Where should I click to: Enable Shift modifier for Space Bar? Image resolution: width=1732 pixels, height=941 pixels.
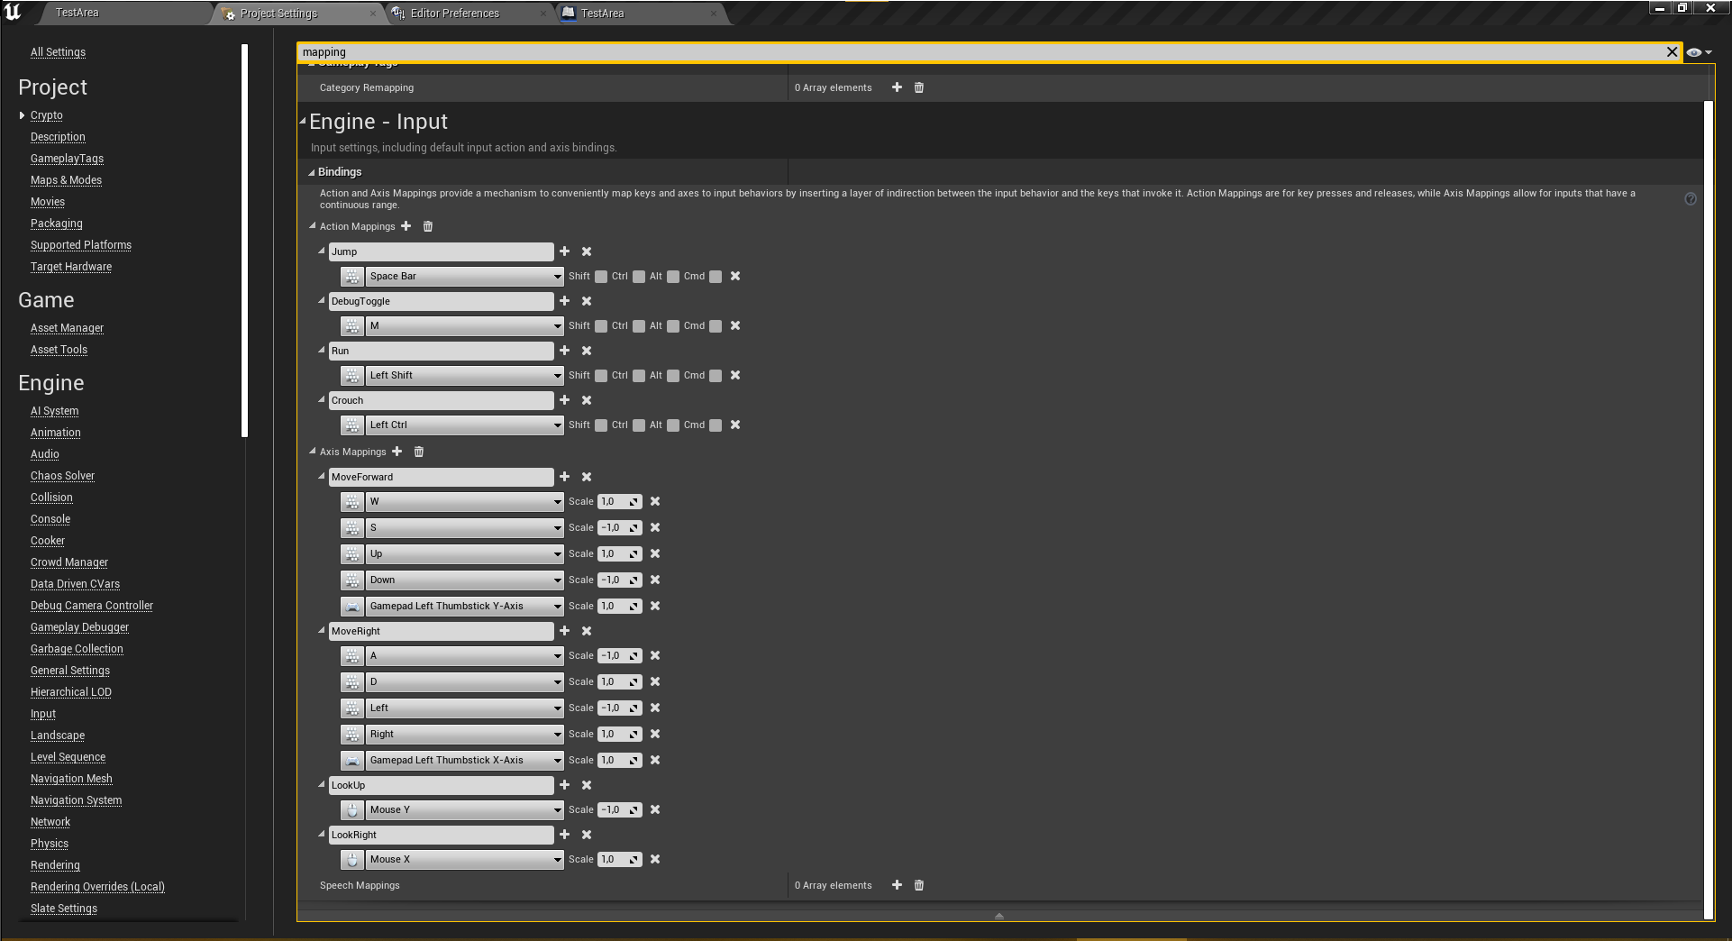point(601,277)
